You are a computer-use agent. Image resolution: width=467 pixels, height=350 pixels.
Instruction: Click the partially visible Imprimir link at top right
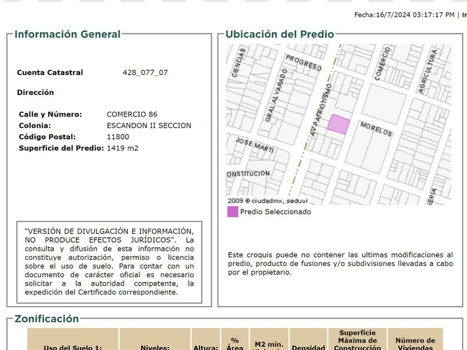[x=464, y=15]
